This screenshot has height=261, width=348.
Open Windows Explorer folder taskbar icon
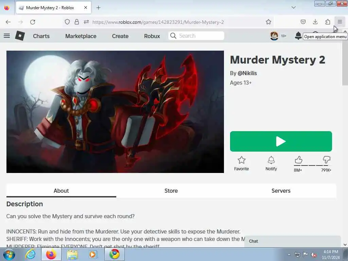pos(72,254)
